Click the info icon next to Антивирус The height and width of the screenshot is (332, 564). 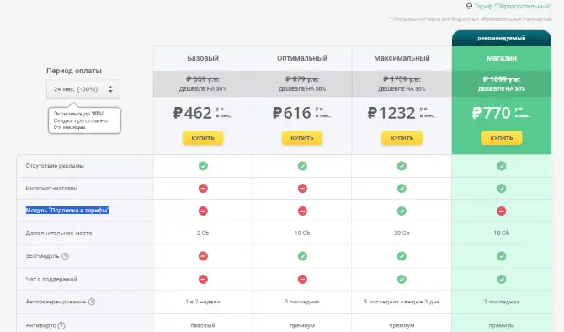coord(61,325)
